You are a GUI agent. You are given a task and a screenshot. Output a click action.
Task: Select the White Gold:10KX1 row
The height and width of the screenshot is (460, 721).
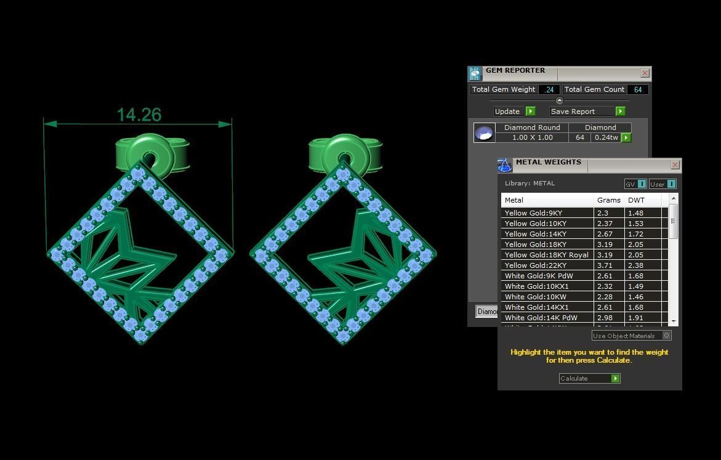(x=584, y=286)
